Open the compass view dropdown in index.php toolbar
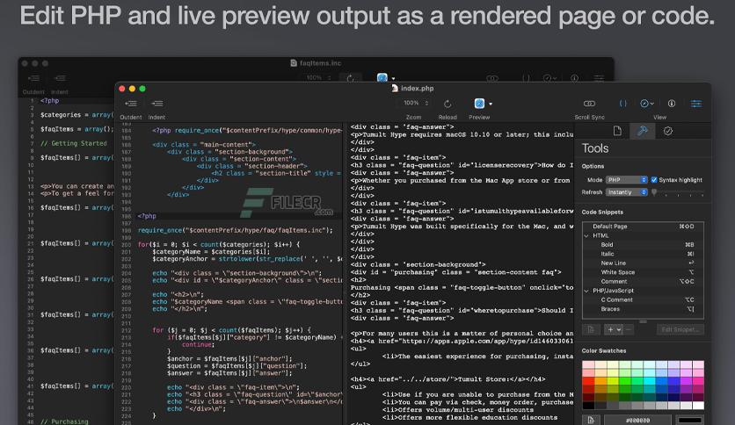Viewport: 735px width, 425px height. [647, 104]
